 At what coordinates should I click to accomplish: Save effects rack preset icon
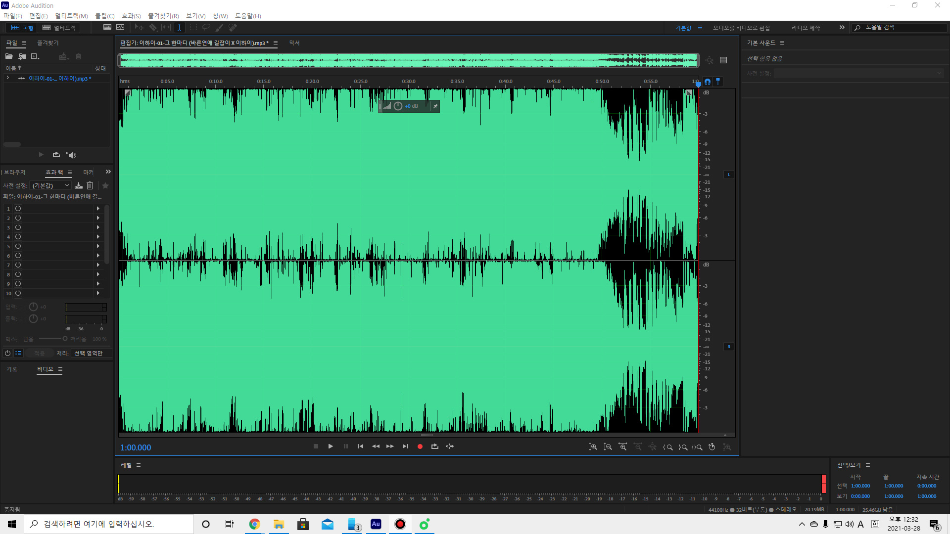(79, 186)
